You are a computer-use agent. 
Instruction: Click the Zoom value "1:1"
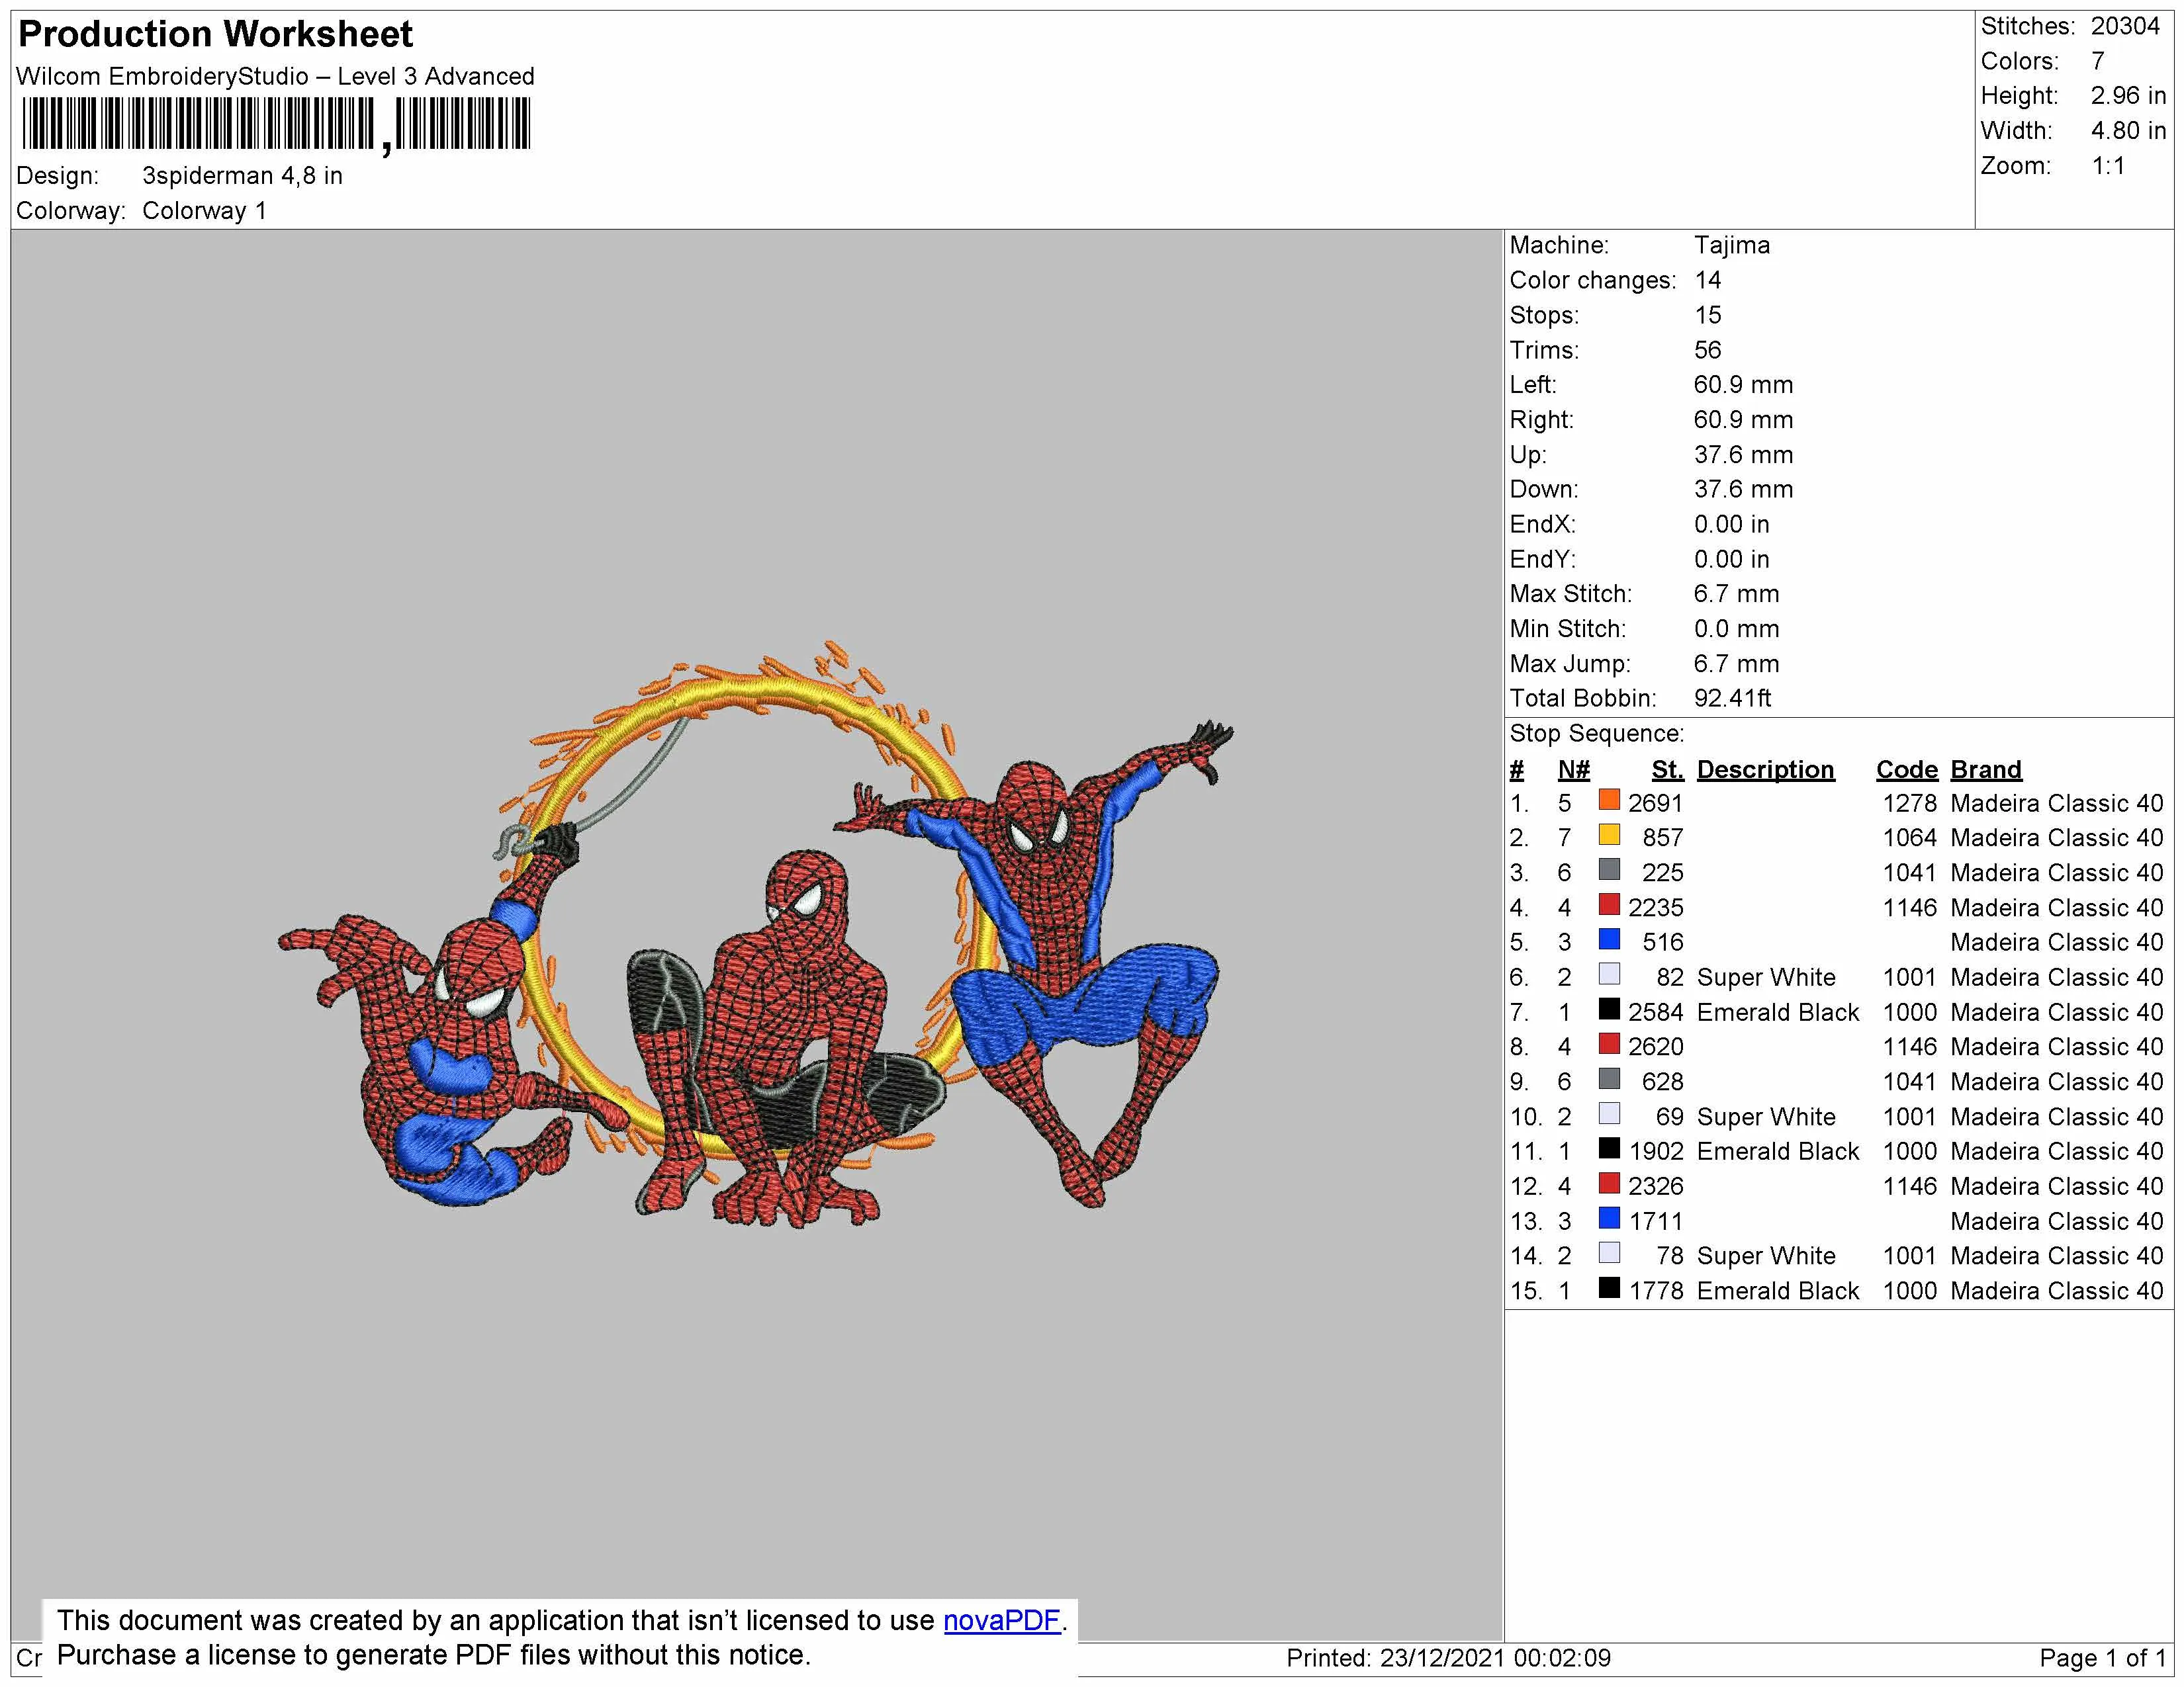tap(2108, 166)
